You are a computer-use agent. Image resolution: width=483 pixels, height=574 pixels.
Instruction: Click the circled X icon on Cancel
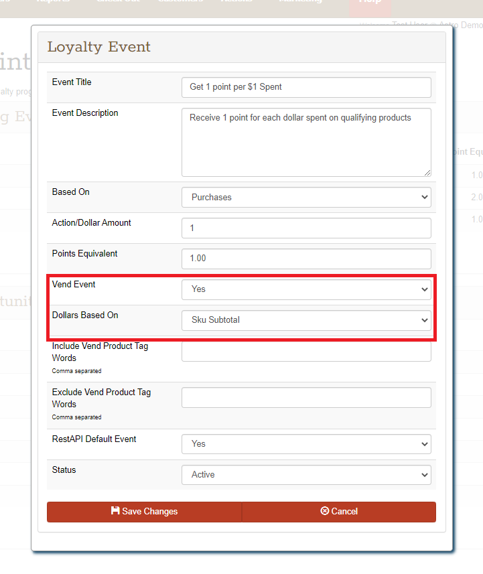[x=325, y=511]
